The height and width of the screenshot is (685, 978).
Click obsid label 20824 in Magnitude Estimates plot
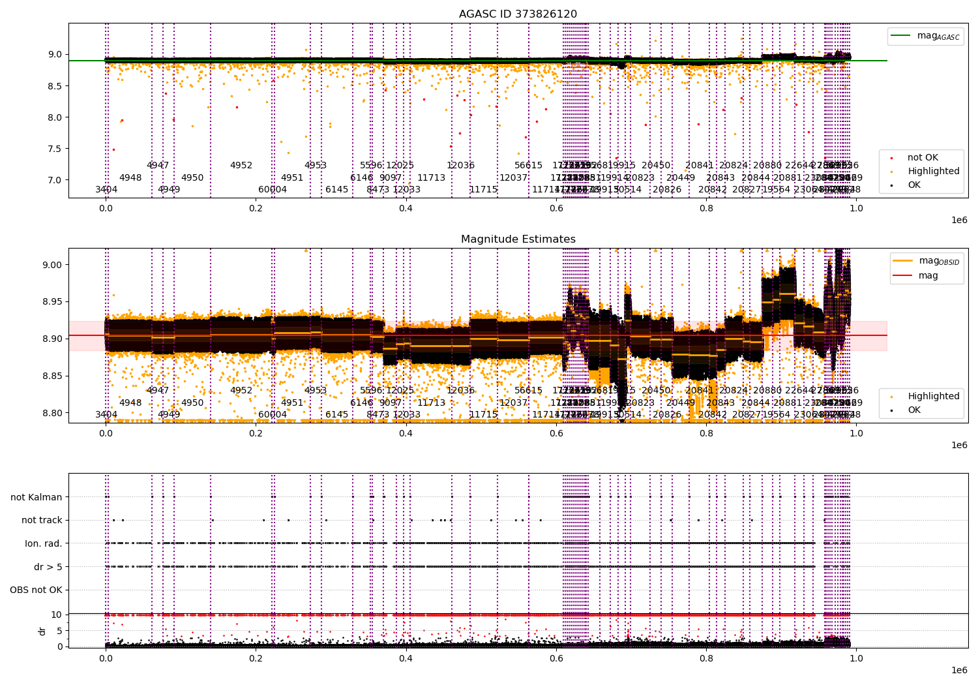point(733,391)
